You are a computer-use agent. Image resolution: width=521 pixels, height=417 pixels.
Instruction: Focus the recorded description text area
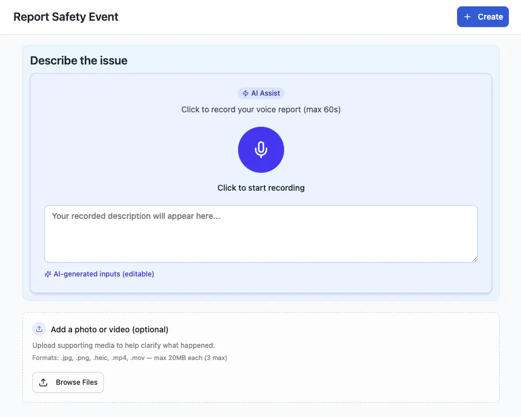pos(261,234)
